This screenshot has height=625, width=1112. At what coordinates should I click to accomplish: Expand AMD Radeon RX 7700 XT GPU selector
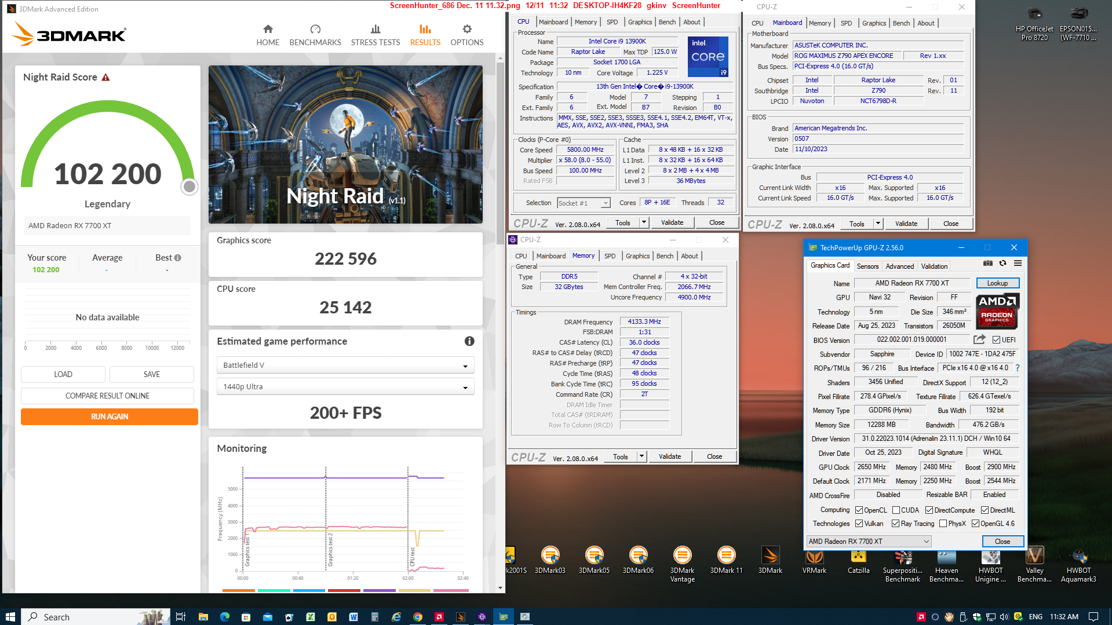click(869, 542)
